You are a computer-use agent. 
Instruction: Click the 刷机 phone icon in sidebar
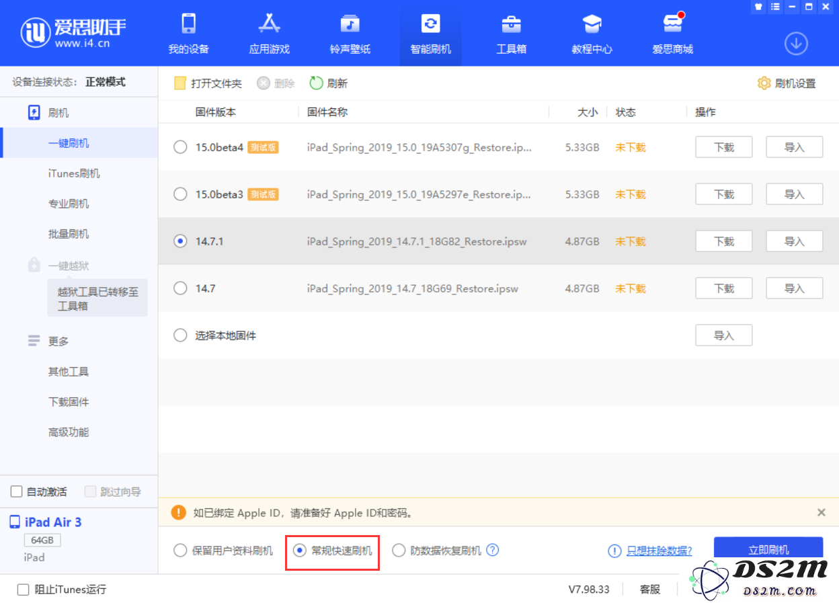tap(34, 113)
